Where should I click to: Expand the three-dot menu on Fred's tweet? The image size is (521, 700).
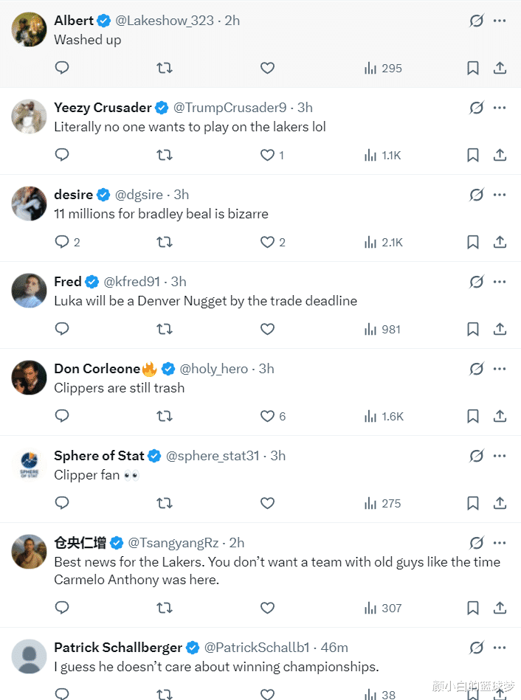coord(500,282)
